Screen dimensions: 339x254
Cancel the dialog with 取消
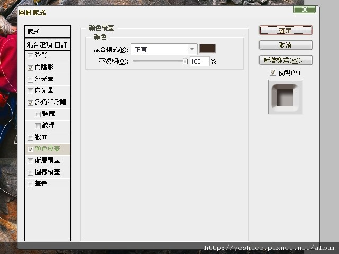[x=286, y=45]
